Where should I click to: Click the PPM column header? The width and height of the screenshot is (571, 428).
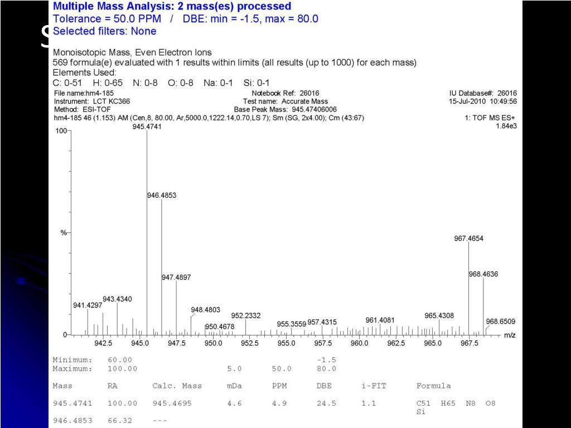click(x=279, y=386)
